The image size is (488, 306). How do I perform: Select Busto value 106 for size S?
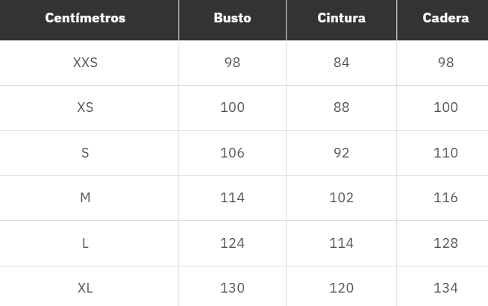[232, 153]
